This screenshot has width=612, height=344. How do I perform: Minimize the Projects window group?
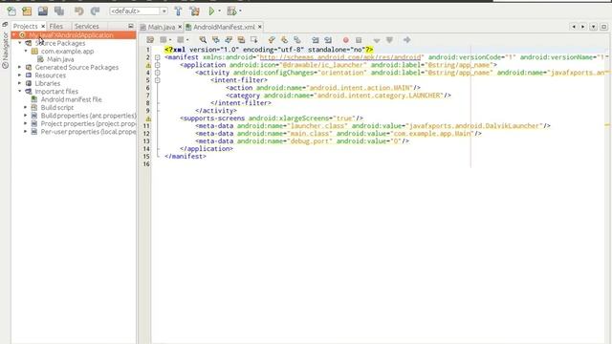tap(131, 26)
